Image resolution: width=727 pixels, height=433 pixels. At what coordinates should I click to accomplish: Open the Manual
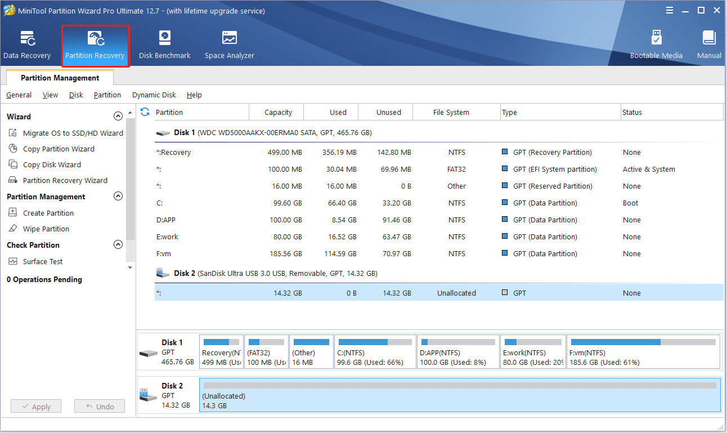point(709,45)
